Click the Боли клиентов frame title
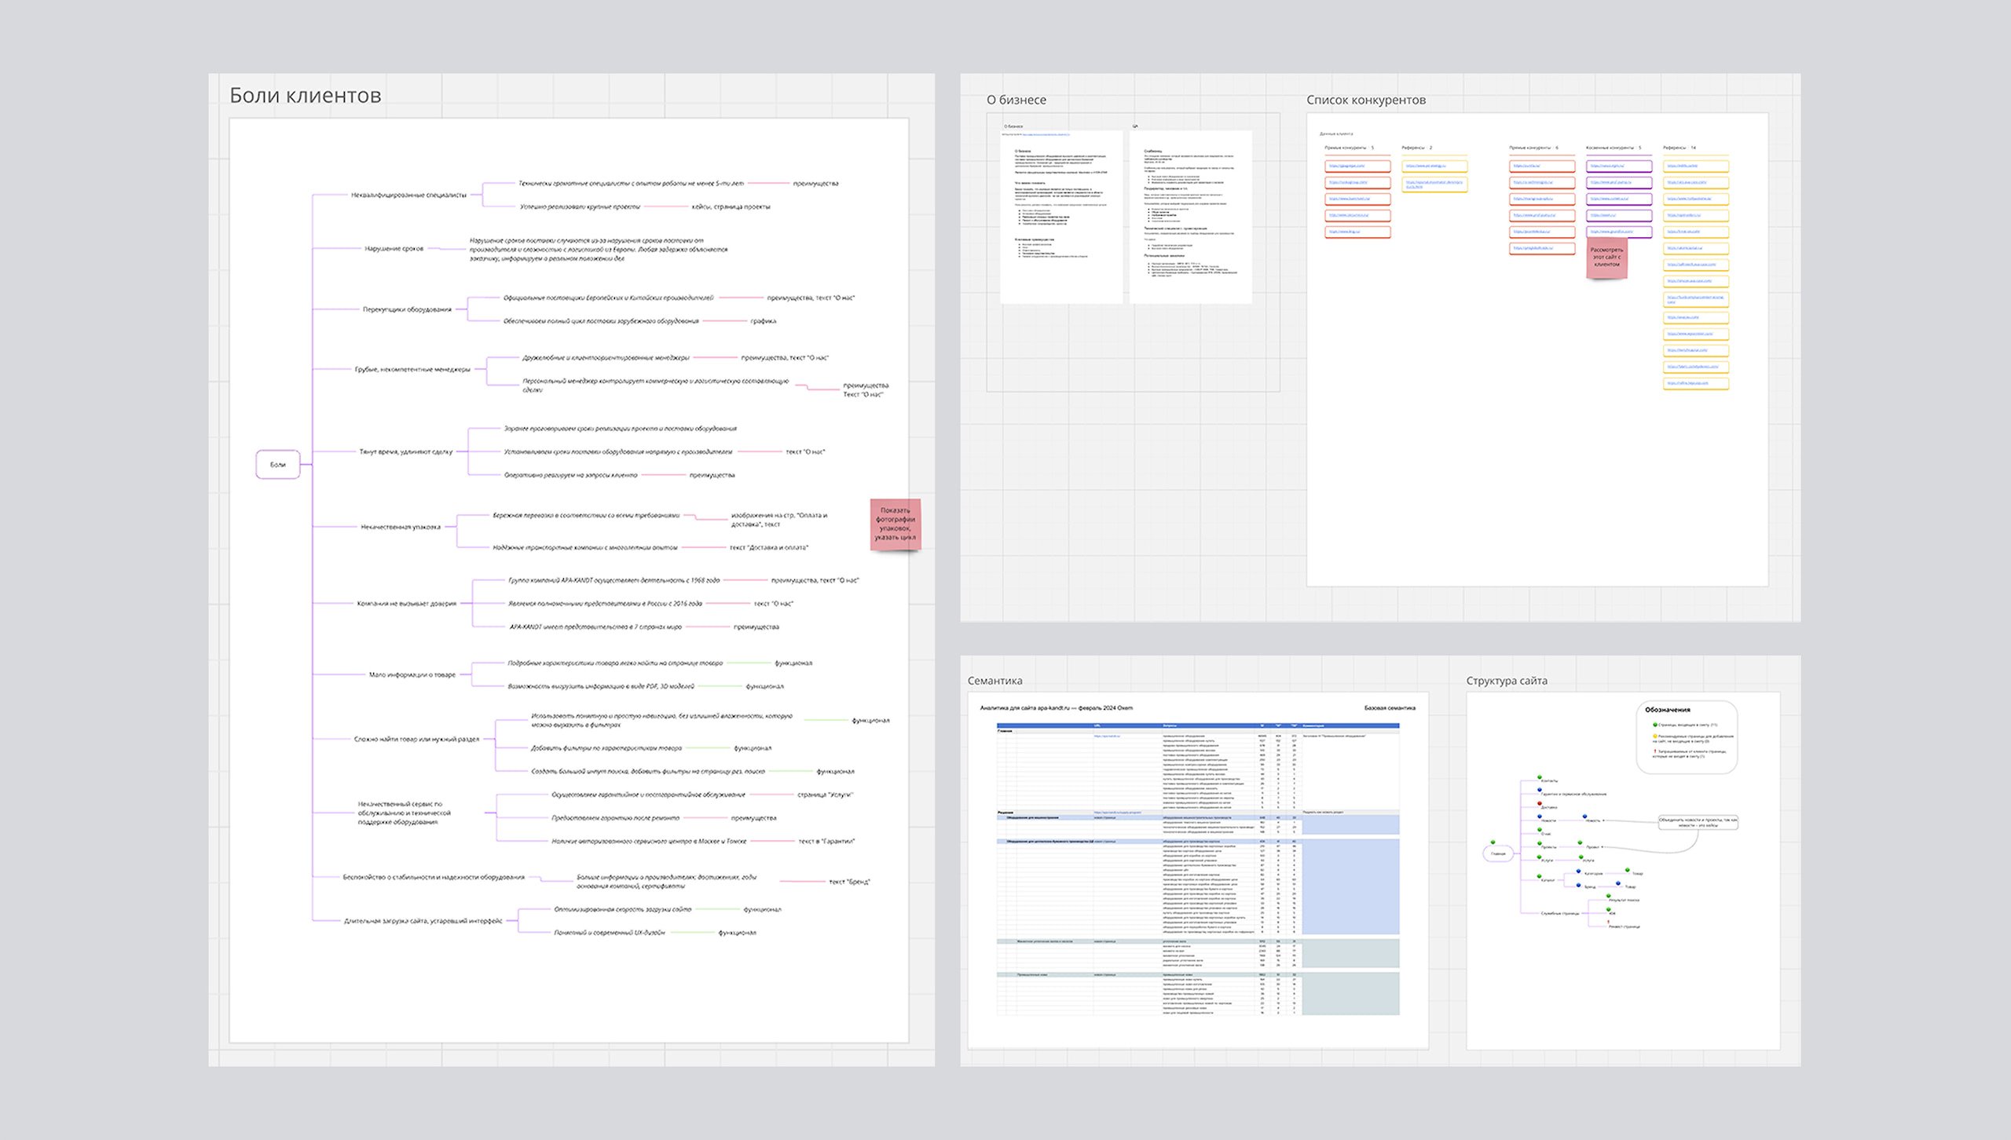Image resolution: width=2011 pixels, height=1140 pixels. [305, 96]
